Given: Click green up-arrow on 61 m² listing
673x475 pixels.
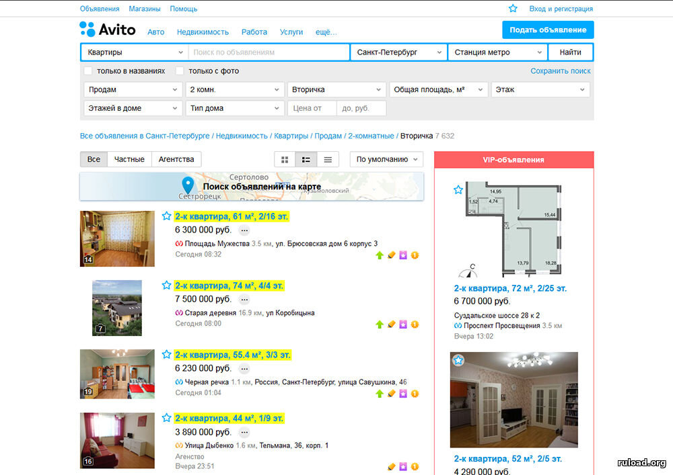Looking at the screenshot, I should click(380, 255).
